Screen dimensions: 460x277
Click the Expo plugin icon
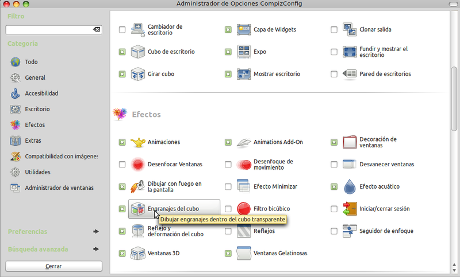(244, 52)
